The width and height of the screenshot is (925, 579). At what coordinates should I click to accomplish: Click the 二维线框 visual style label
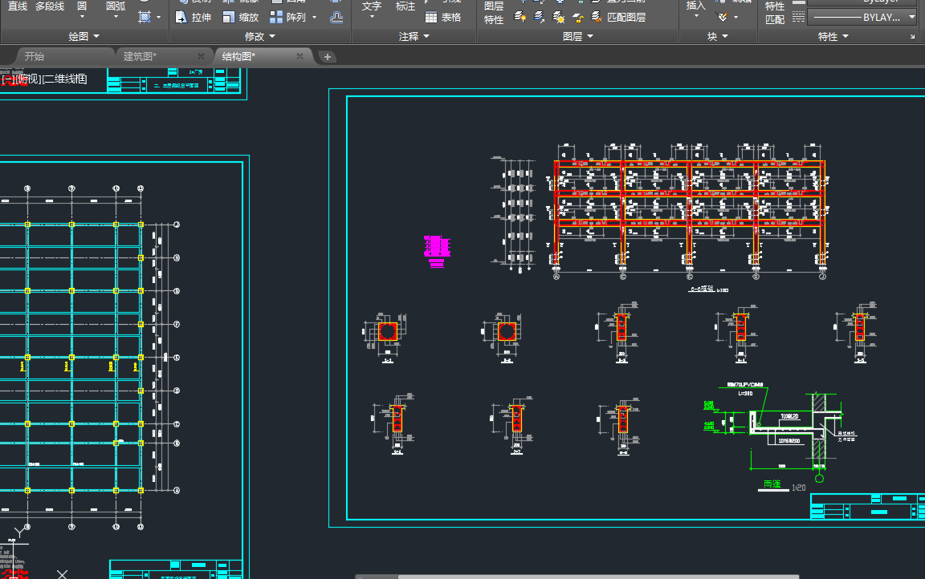coord(65,79)
